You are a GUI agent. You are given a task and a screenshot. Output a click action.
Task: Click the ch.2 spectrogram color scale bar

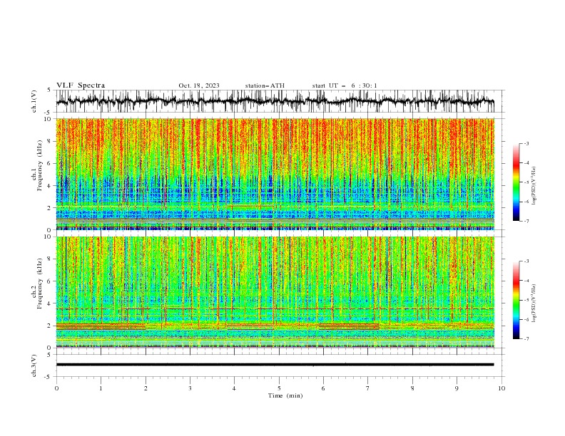tap(516, 300)
